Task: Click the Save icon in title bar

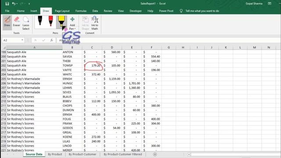Action: coord(7,4)
